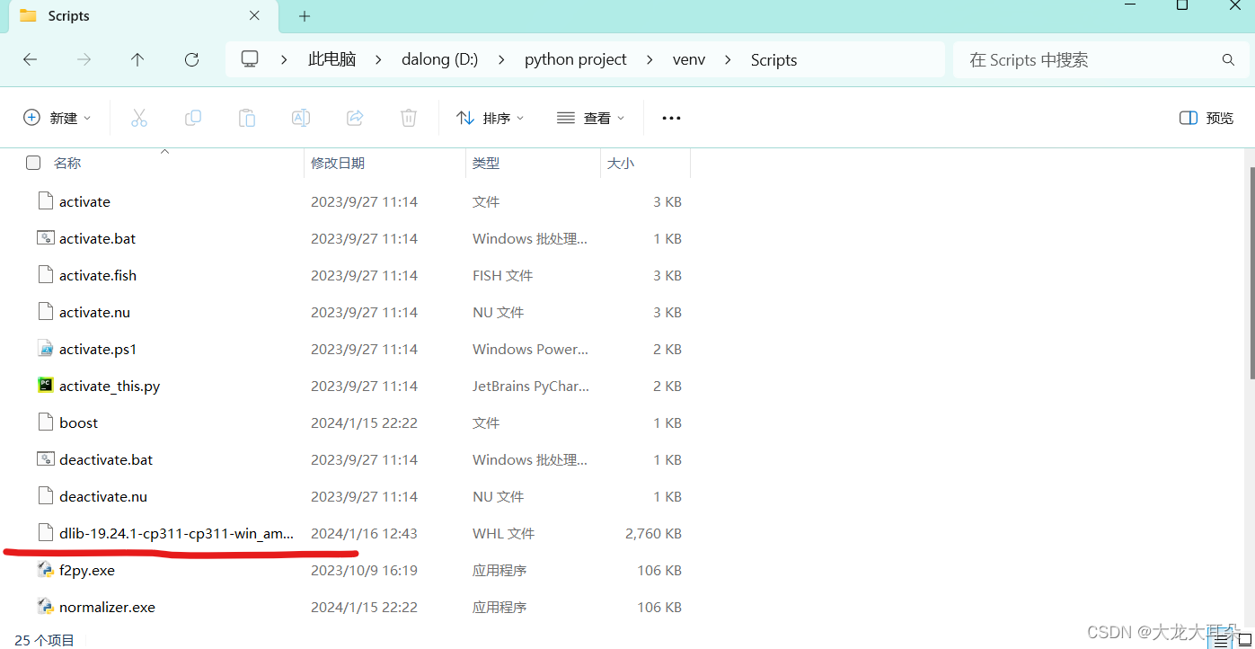
Task: Expand the 新建 new item dropdown
Action: 57,117
